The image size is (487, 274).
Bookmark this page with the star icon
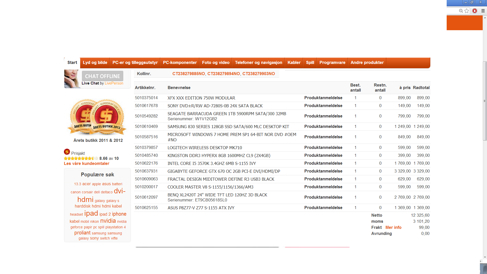pos(467,11)
